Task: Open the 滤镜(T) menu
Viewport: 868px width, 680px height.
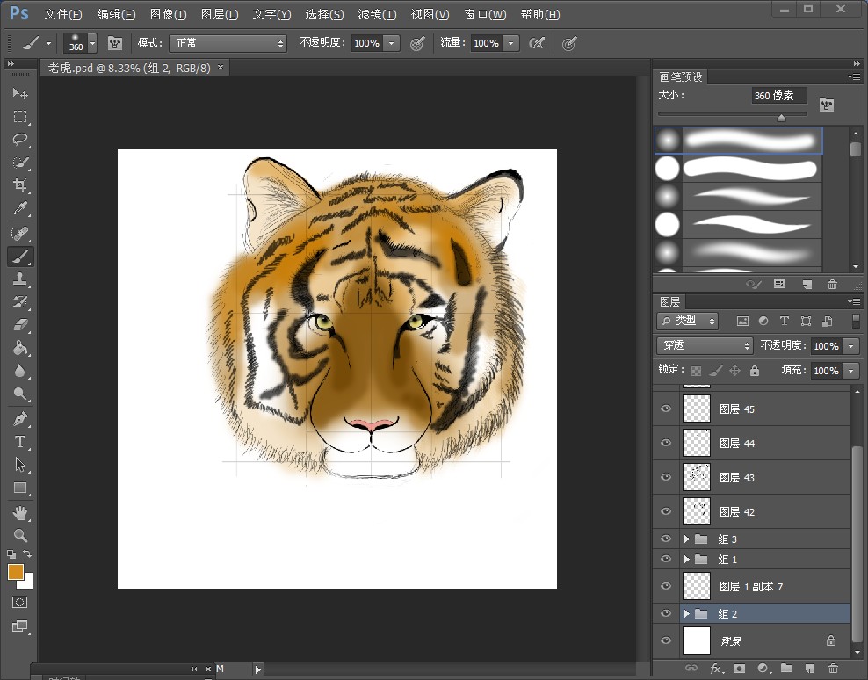Action: point(377,15)
